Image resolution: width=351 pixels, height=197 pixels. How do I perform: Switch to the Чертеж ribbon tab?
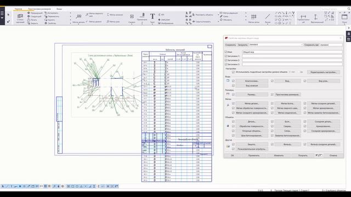[x=18, y=9]
